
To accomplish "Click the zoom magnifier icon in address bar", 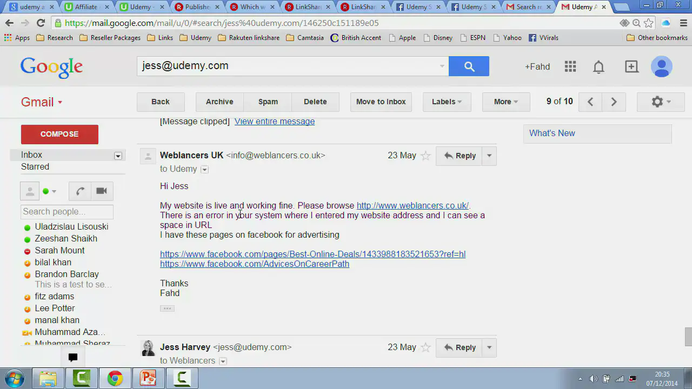I will coord(636,23).
